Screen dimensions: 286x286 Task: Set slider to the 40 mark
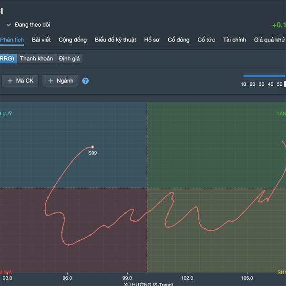[x=270, y=84]
